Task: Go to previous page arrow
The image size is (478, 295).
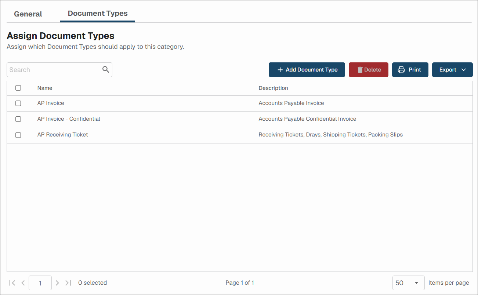Action: (23, 283)
